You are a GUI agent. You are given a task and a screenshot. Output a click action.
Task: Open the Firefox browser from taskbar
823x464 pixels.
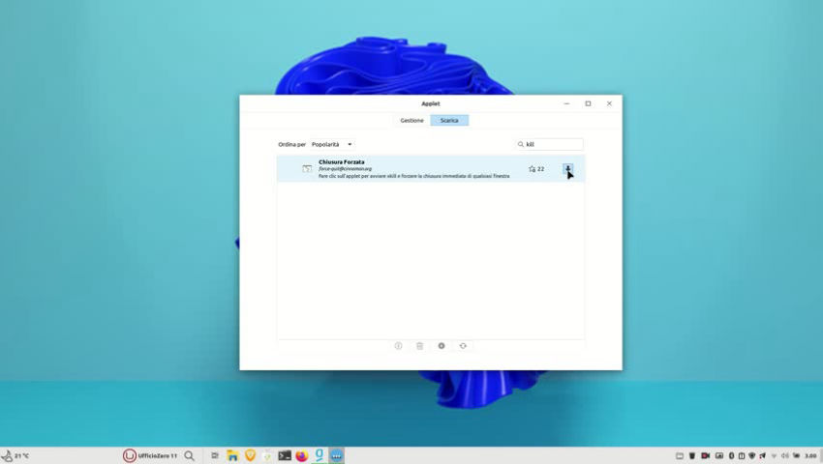click(x=301, y=455)
